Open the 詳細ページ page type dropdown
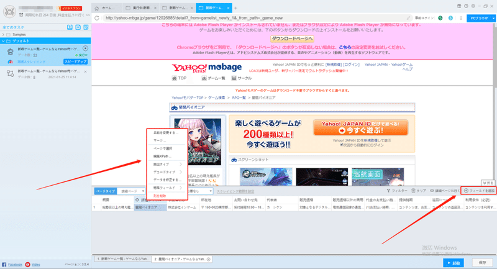The height and width of the screenshot is (269, 497). tap(131, 191)
